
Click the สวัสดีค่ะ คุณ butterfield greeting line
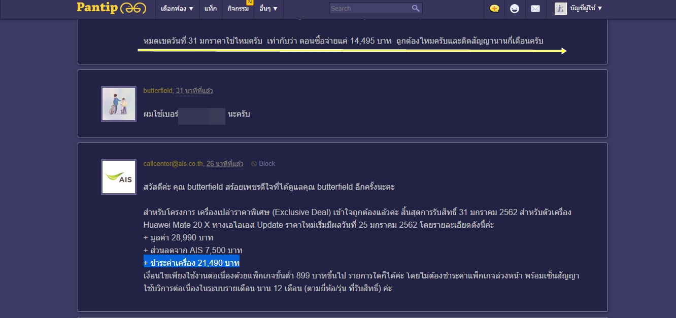(269, 187)
